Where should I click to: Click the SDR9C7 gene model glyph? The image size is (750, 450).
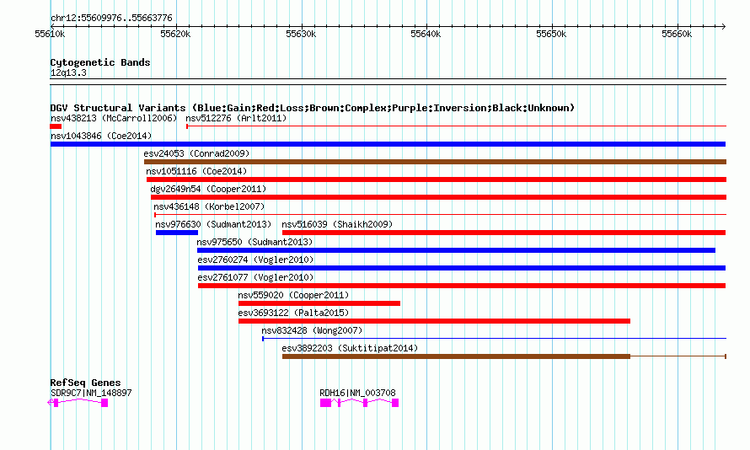pyautogui.click(x=78, y=403)
